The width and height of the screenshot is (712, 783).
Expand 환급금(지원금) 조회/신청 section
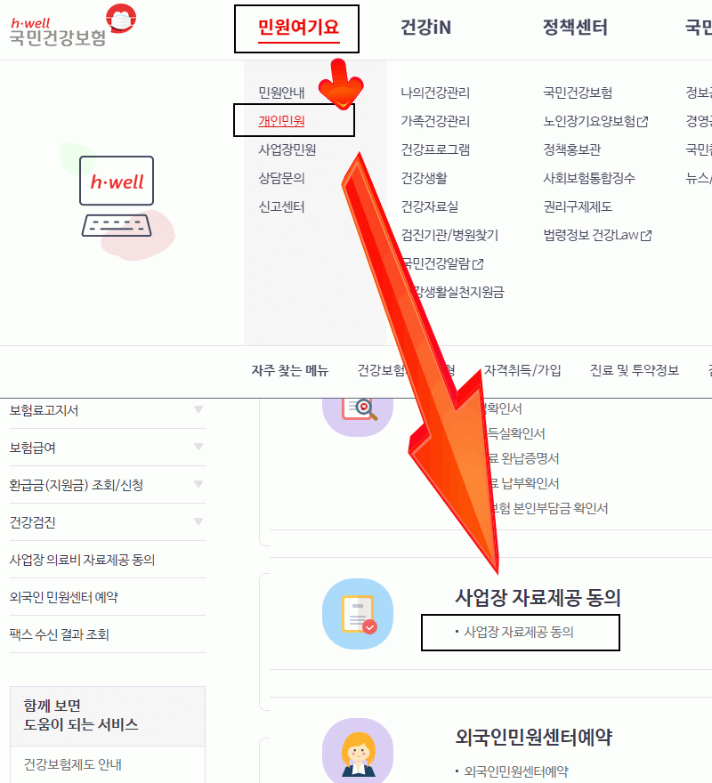point(198,484)
